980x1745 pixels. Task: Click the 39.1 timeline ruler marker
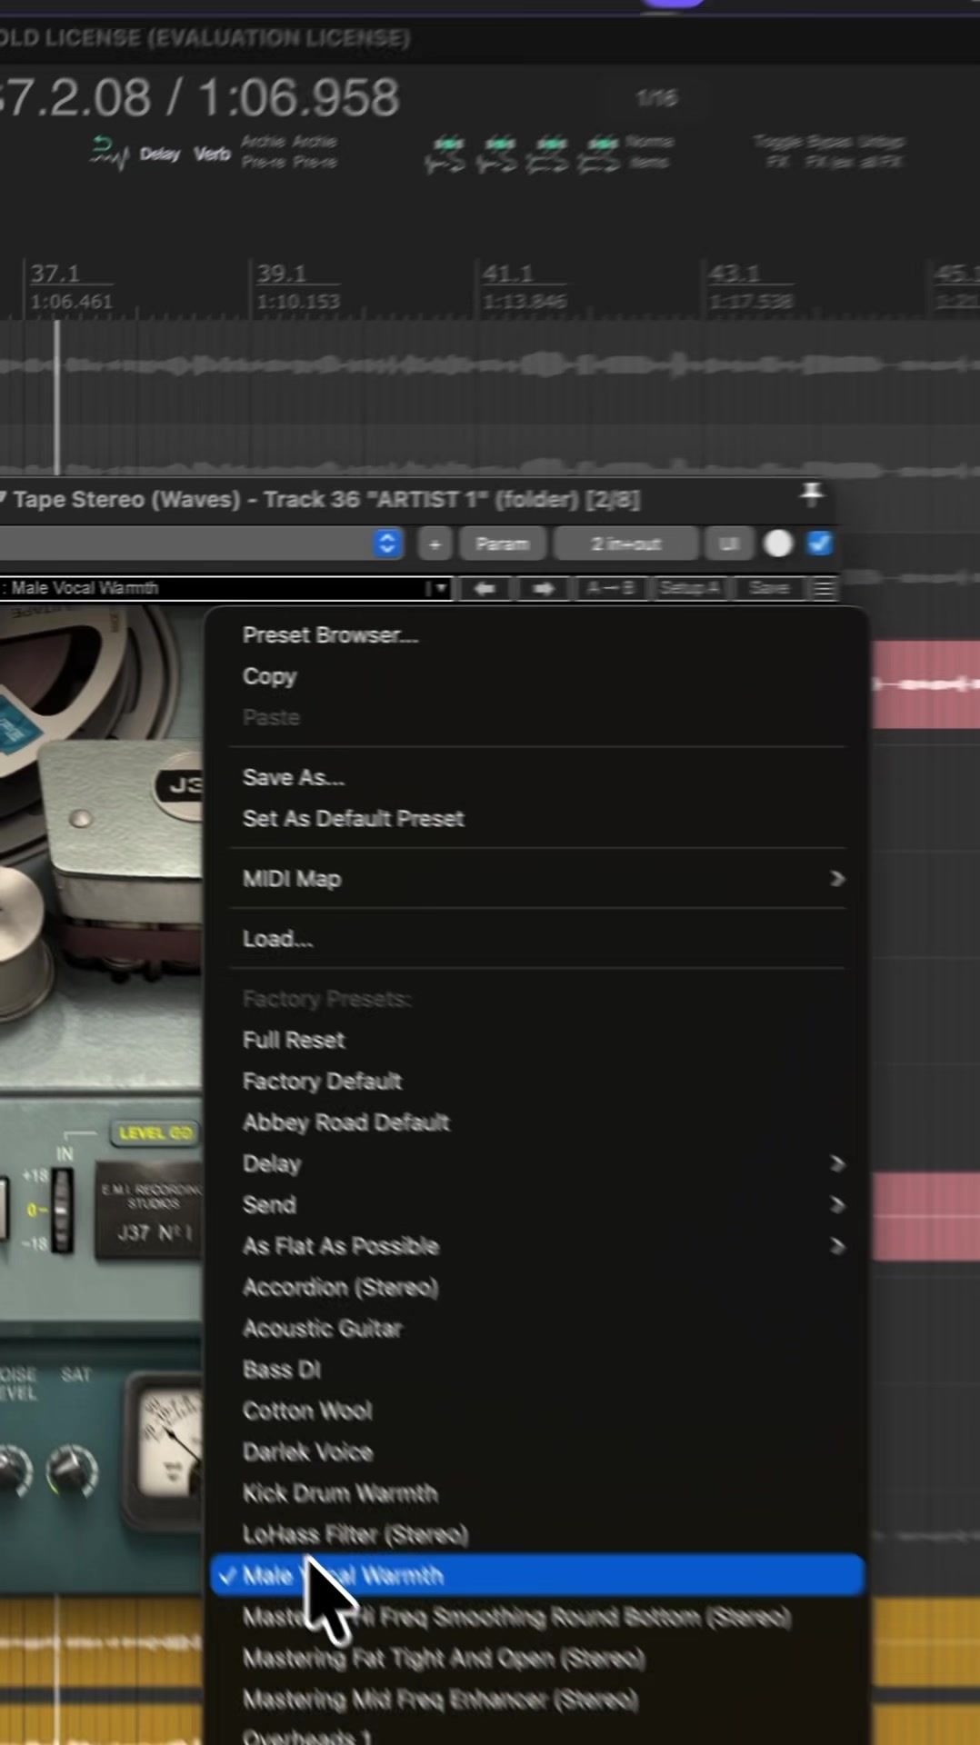[282, 273]
